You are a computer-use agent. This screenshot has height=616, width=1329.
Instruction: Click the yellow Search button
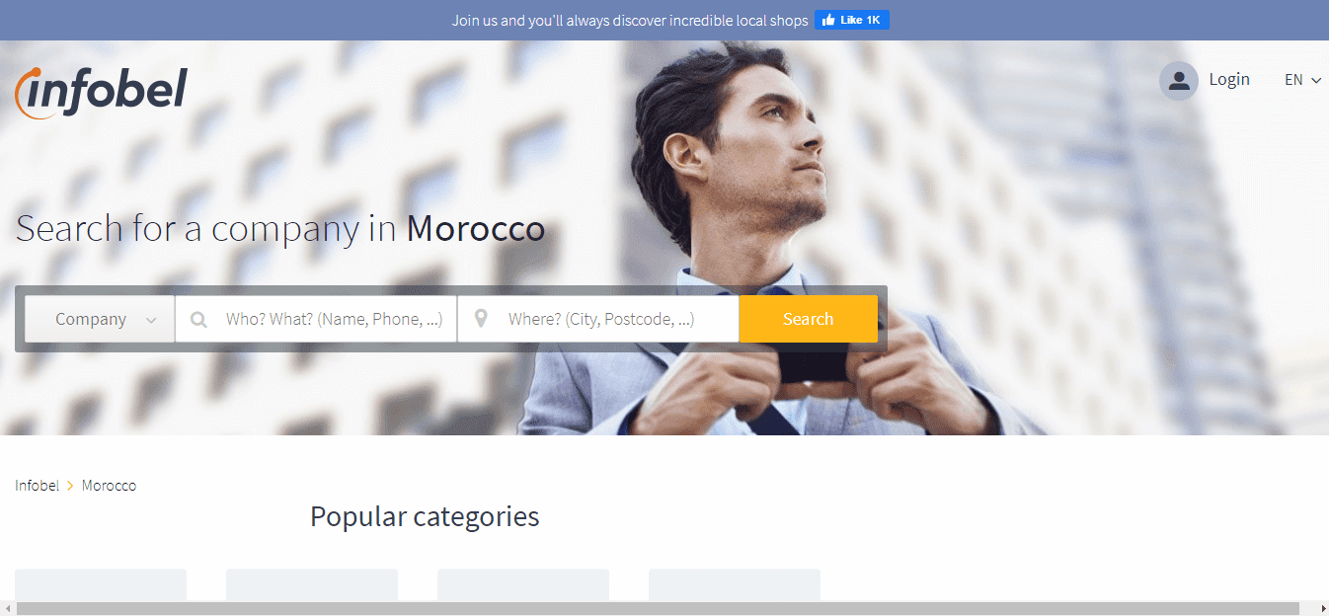(x=808, y=319)
